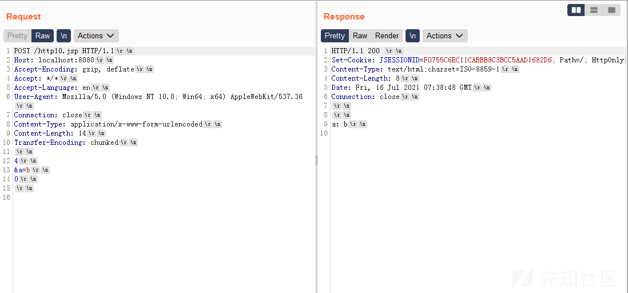The image size is (628, 293).
Task: Click the a: b response body line
Action: 349,124
